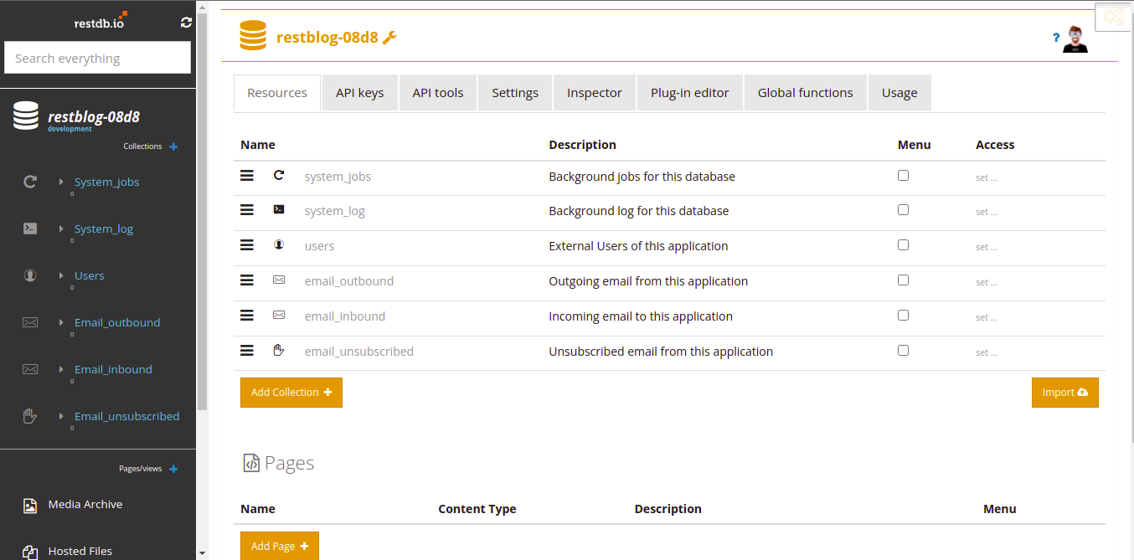This screenshot has width=1134, height=560.
Task: Click the Add Collection button
Action: 291,393
